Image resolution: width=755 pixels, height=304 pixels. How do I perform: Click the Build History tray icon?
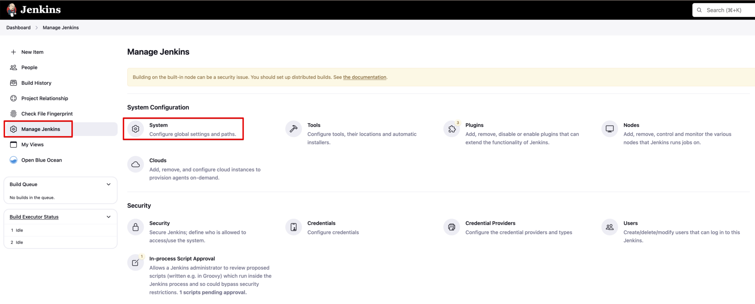tap(14, 83)
